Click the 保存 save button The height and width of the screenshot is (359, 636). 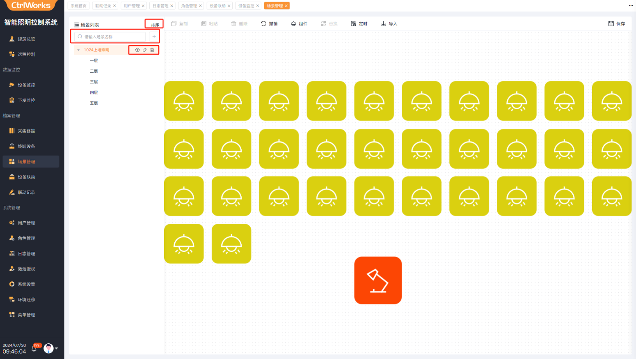coord(617,24)
